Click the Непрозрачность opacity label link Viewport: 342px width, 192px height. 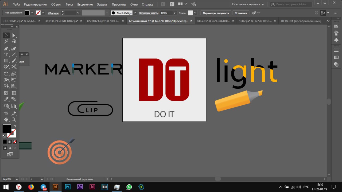pyautogui.click(x=149, y=13)
